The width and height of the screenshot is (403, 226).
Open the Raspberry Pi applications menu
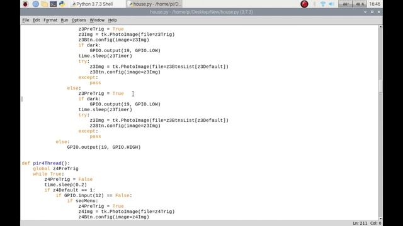pyautogui.click(x=25, y=4)
